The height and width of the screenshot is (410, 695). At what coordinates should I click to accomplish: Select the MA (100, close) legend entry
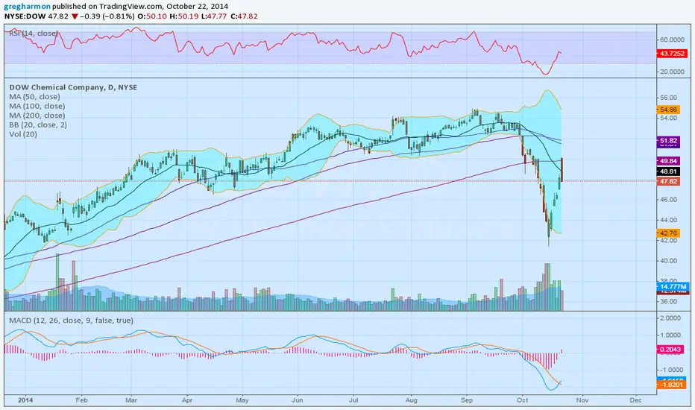click(x=37, y=106)
